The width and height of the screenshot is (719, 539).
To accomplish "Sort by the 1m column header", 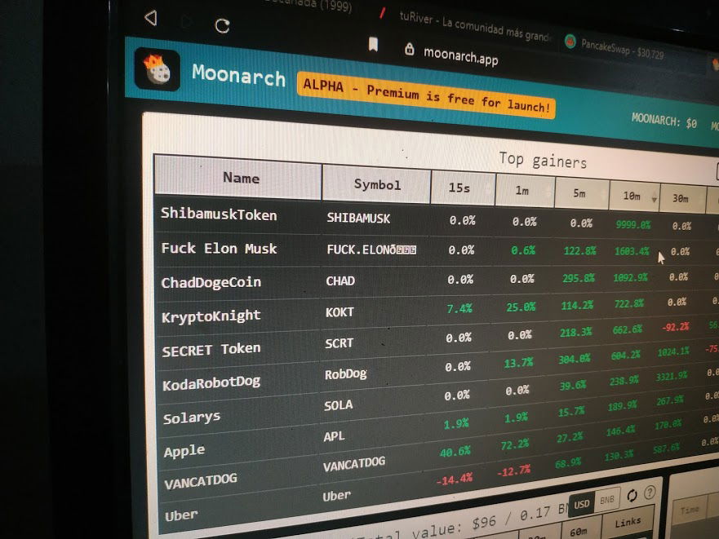I will coord(525,191).
